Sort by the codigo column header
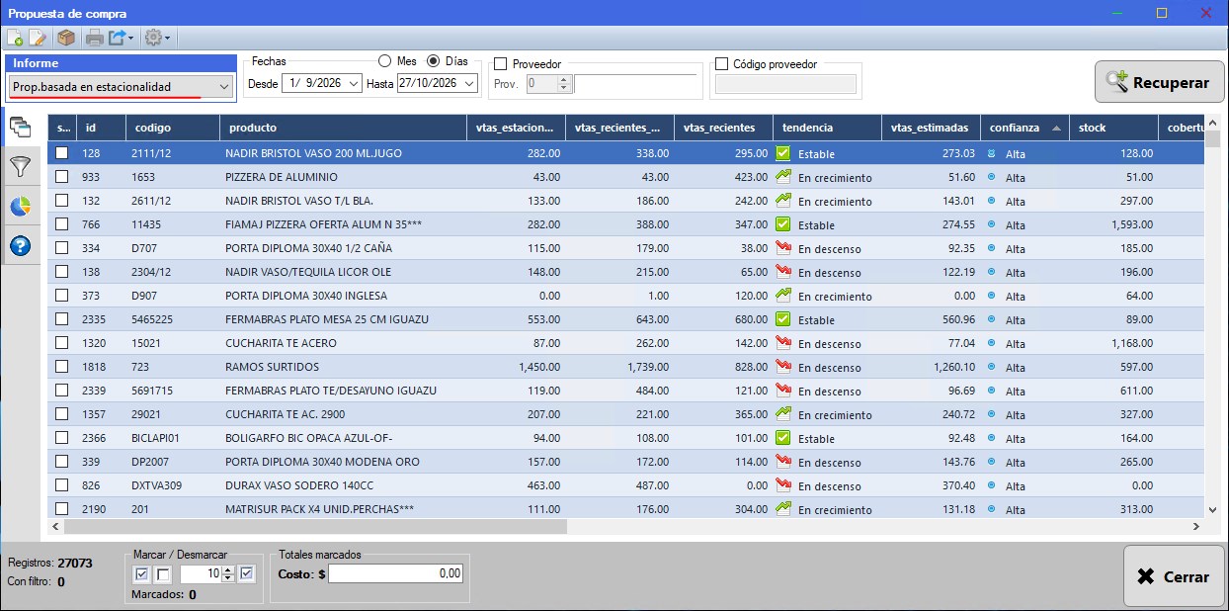The height and width of the screenshot is (611, 1229). (173, 128)
